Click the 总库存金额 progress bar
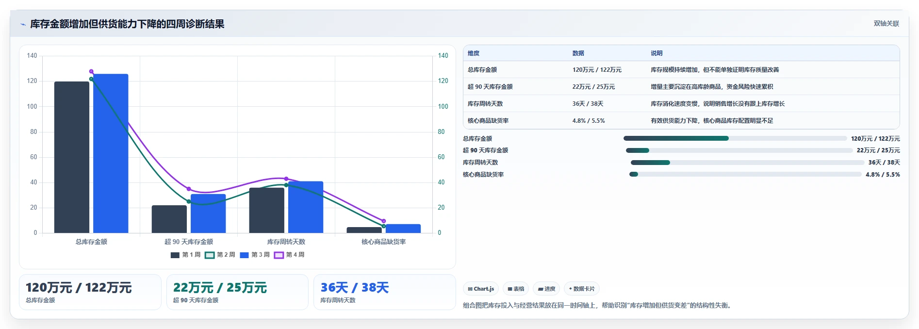 735,138
